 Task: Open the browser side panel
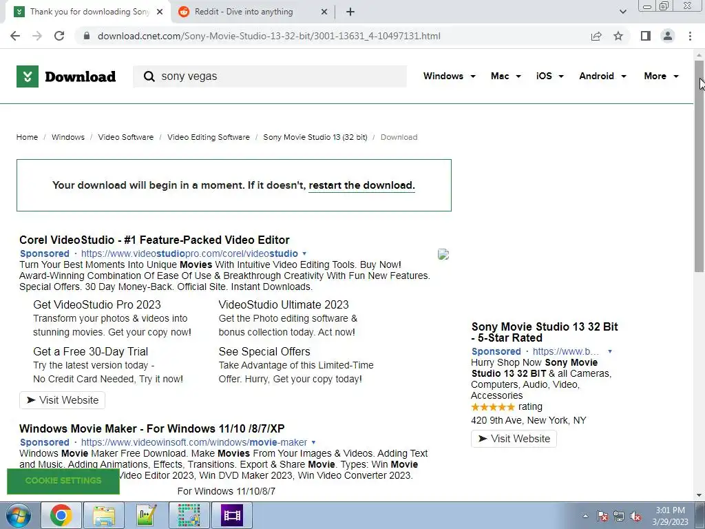(x=646, y=36)
